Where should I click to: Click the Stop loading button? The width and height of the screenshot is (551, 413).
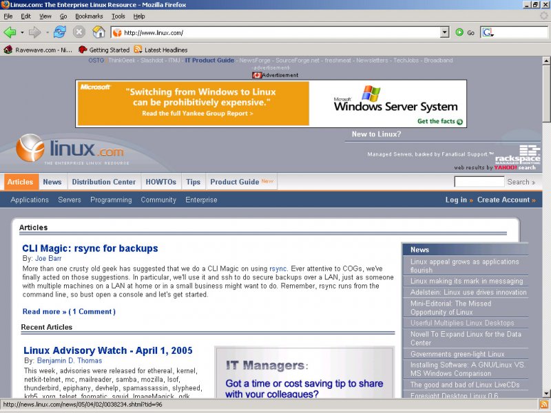(79, 32)
